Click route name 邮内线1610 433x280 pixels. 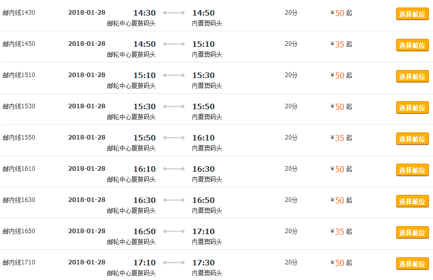point(19,169)
